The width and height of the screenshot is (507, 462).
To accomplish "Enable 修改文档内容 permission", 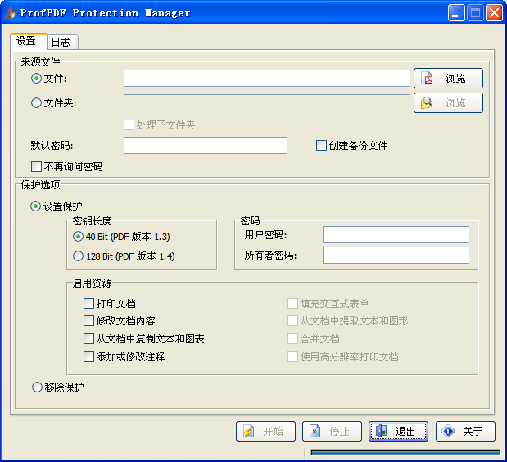I will pos(89,321).
